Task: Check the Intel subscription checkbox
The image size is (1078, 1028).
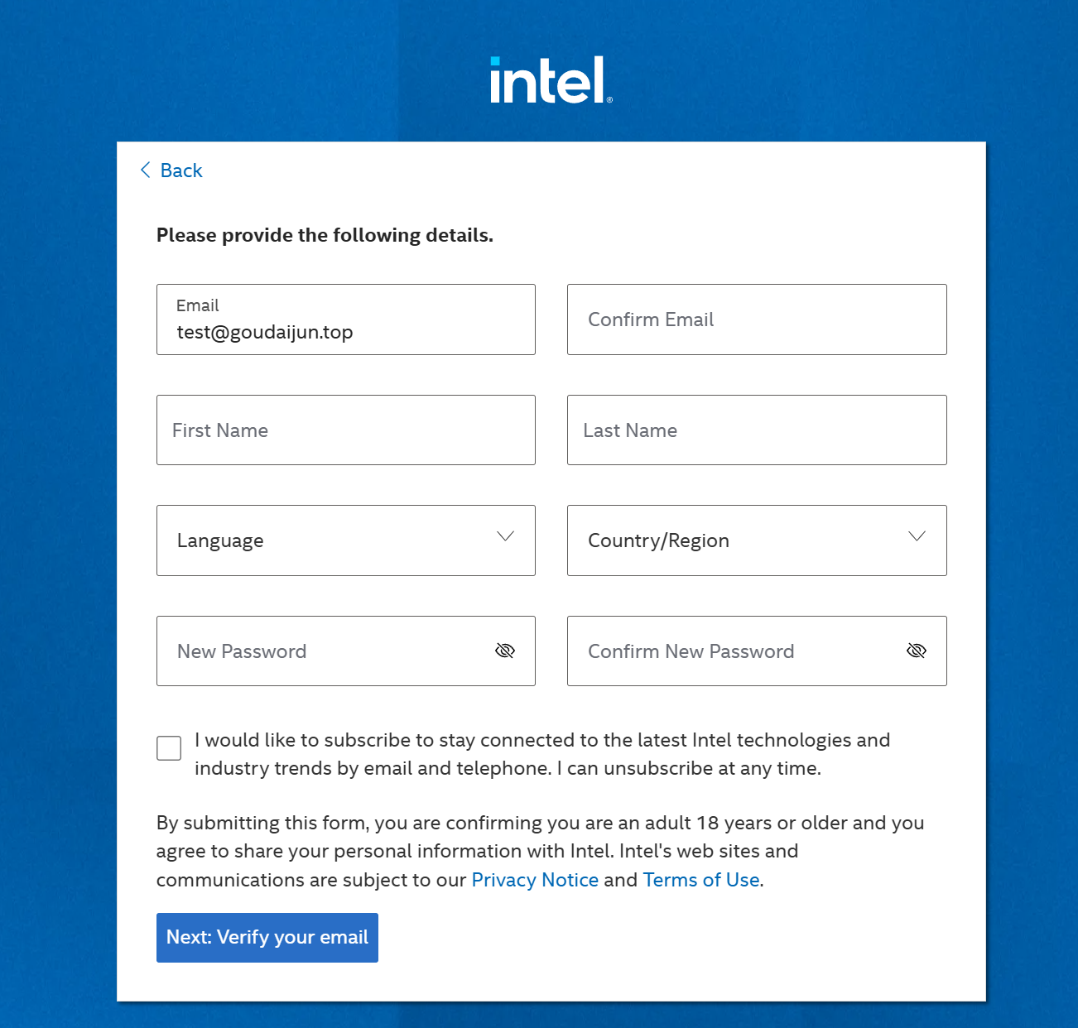Action: tap(169, 748)
